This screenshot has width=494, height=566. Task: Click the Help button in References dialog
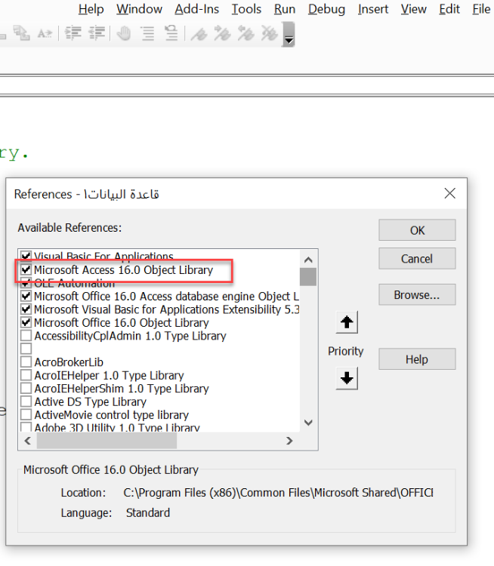point(417,358)
